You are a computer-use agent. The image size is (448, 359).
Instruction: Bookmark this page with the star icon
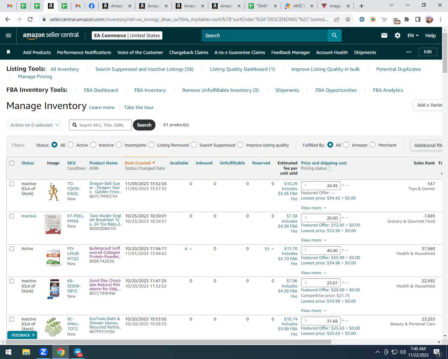(348, 19)
